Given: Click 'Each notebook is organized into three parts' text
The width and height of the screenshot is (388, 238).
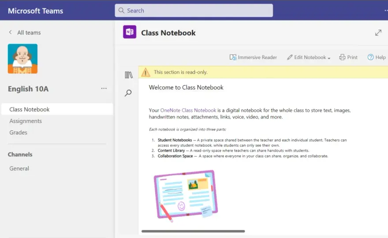Looking at the screenshot, I should tap(187, 130).
